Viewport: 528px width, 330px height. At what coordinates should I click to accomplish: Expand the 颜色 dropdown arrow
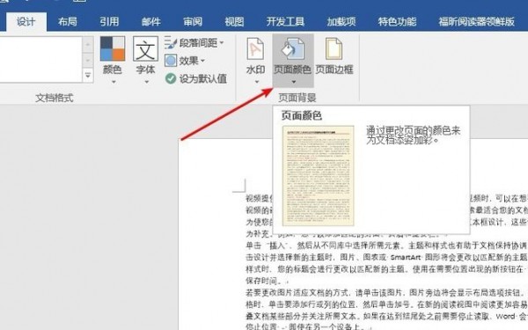coord(114,82)
